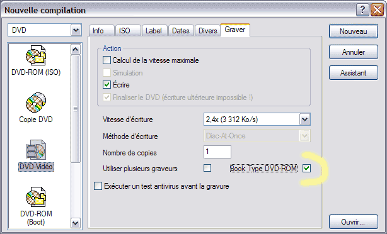This screenshot has height=234, width=387.
Task: Switch to the Divers tab
Action: pos(207,31)
